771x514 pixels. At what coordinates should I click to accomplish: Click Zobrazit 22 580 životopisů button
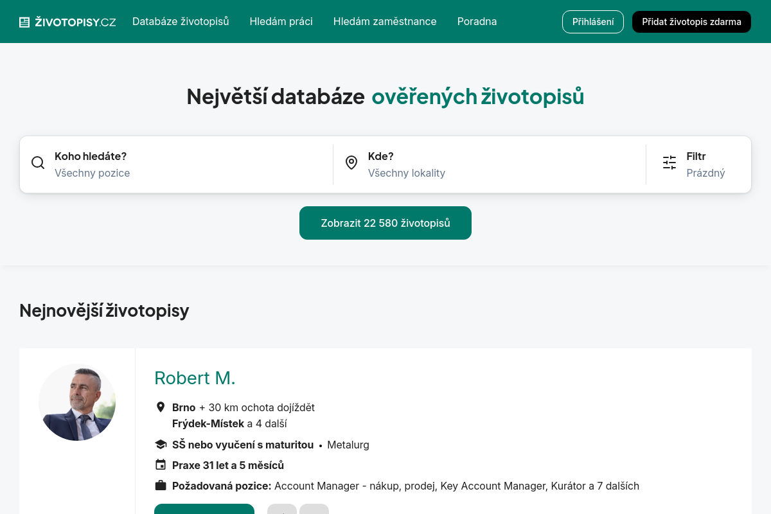[x=385, y=223]
